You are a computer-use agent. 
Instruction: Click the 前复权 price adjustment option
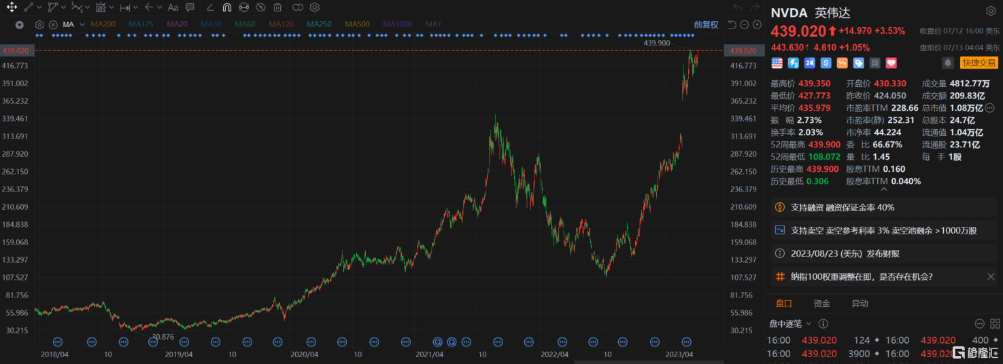(x=706, y=24)
